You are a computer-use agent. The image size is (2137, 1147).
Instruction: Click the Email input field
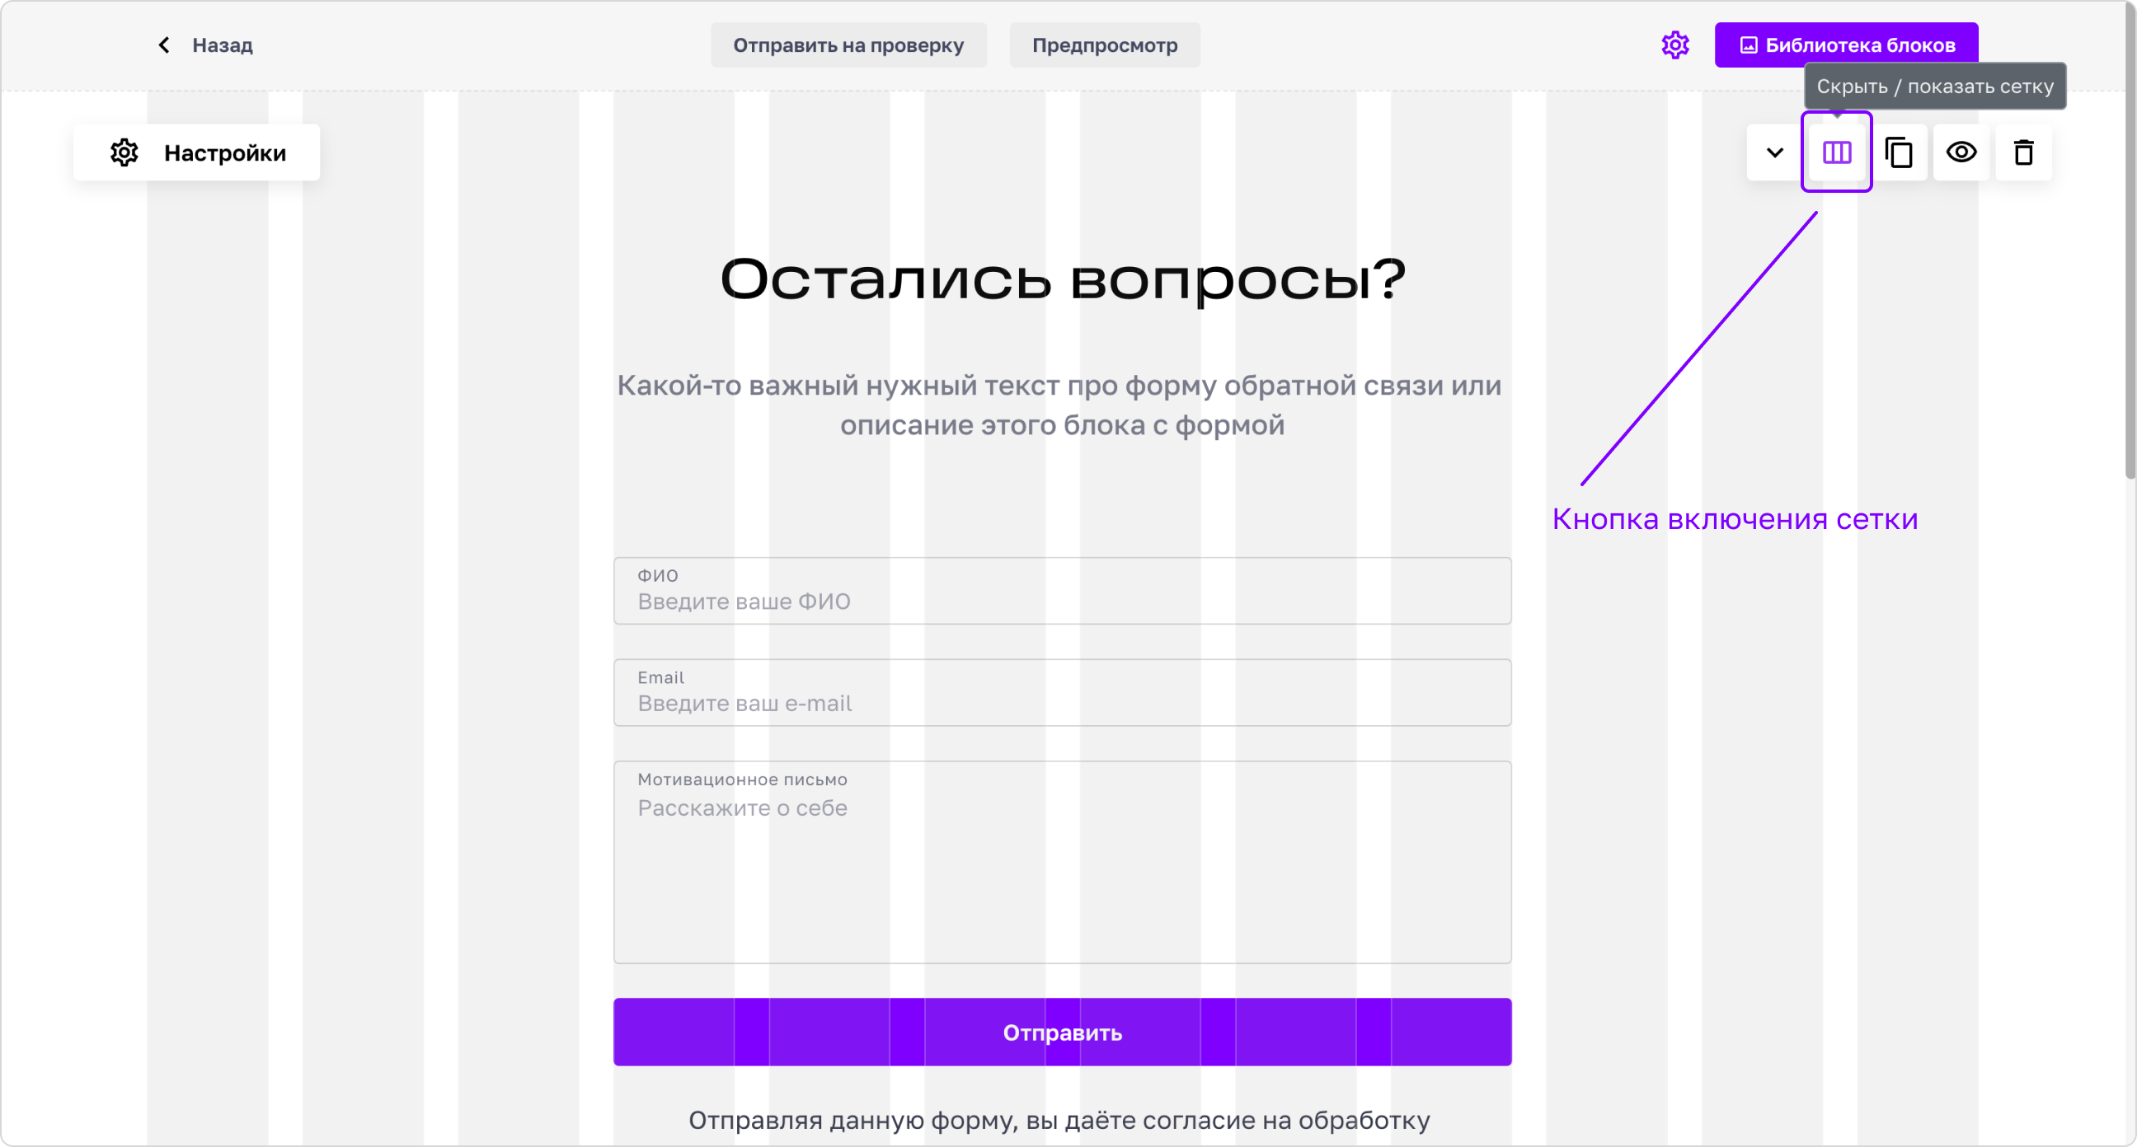tap(1062, 692)
